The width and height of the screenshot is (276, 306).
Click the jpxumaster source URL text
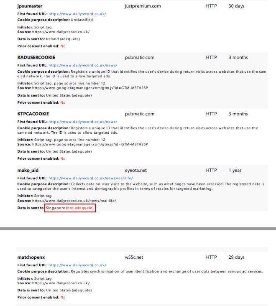tap(61, 32)
